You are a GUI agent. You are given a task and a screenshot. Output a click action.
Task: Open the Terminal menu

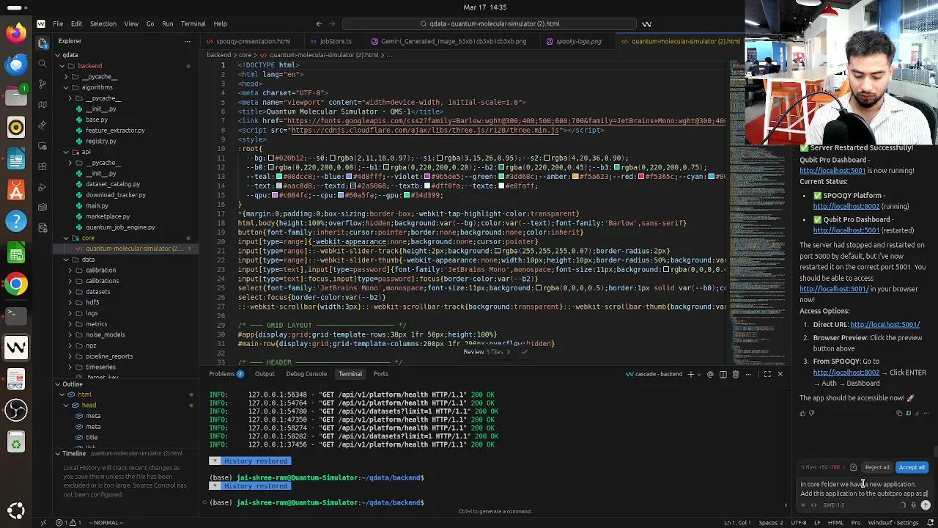tap(193, 23)
